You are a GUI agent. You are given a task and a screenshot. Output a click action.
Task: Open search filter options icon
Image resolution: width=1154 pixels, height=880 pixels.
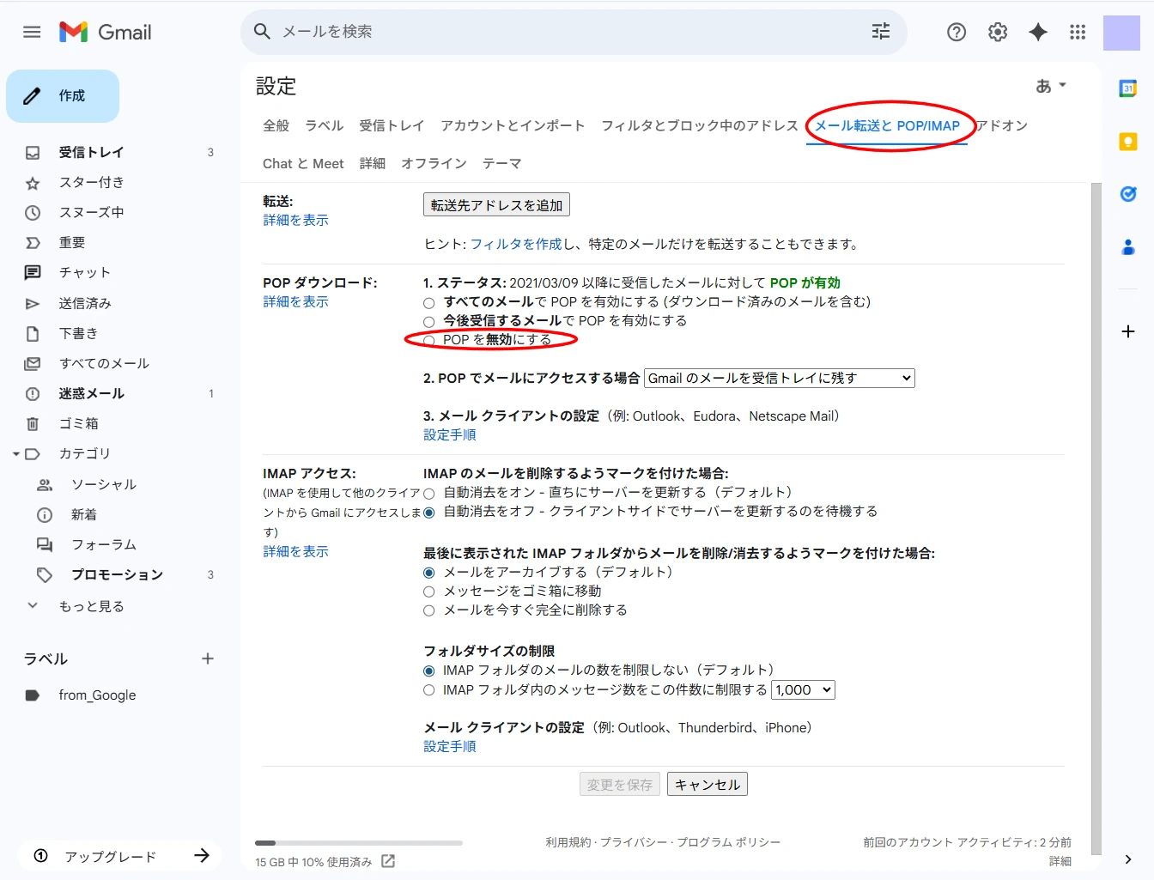(881, 32)
